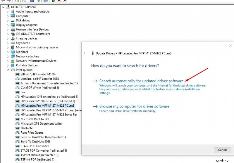Select TSPrint PDF (redirected 1)
234x163 pixels.
[37, 159]
